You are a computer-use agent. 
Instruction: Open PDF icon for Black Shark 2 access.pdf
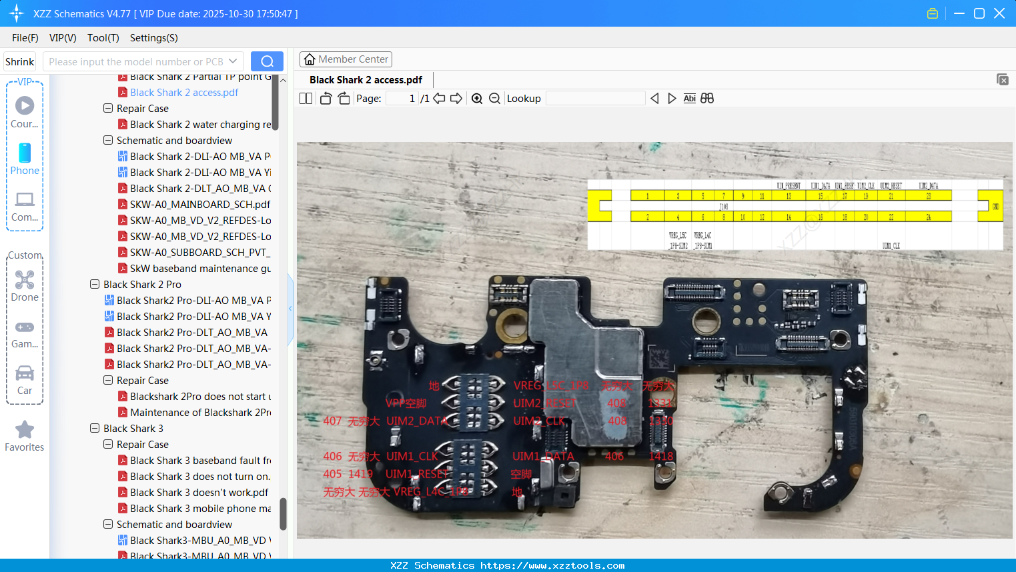coord(123,93)
